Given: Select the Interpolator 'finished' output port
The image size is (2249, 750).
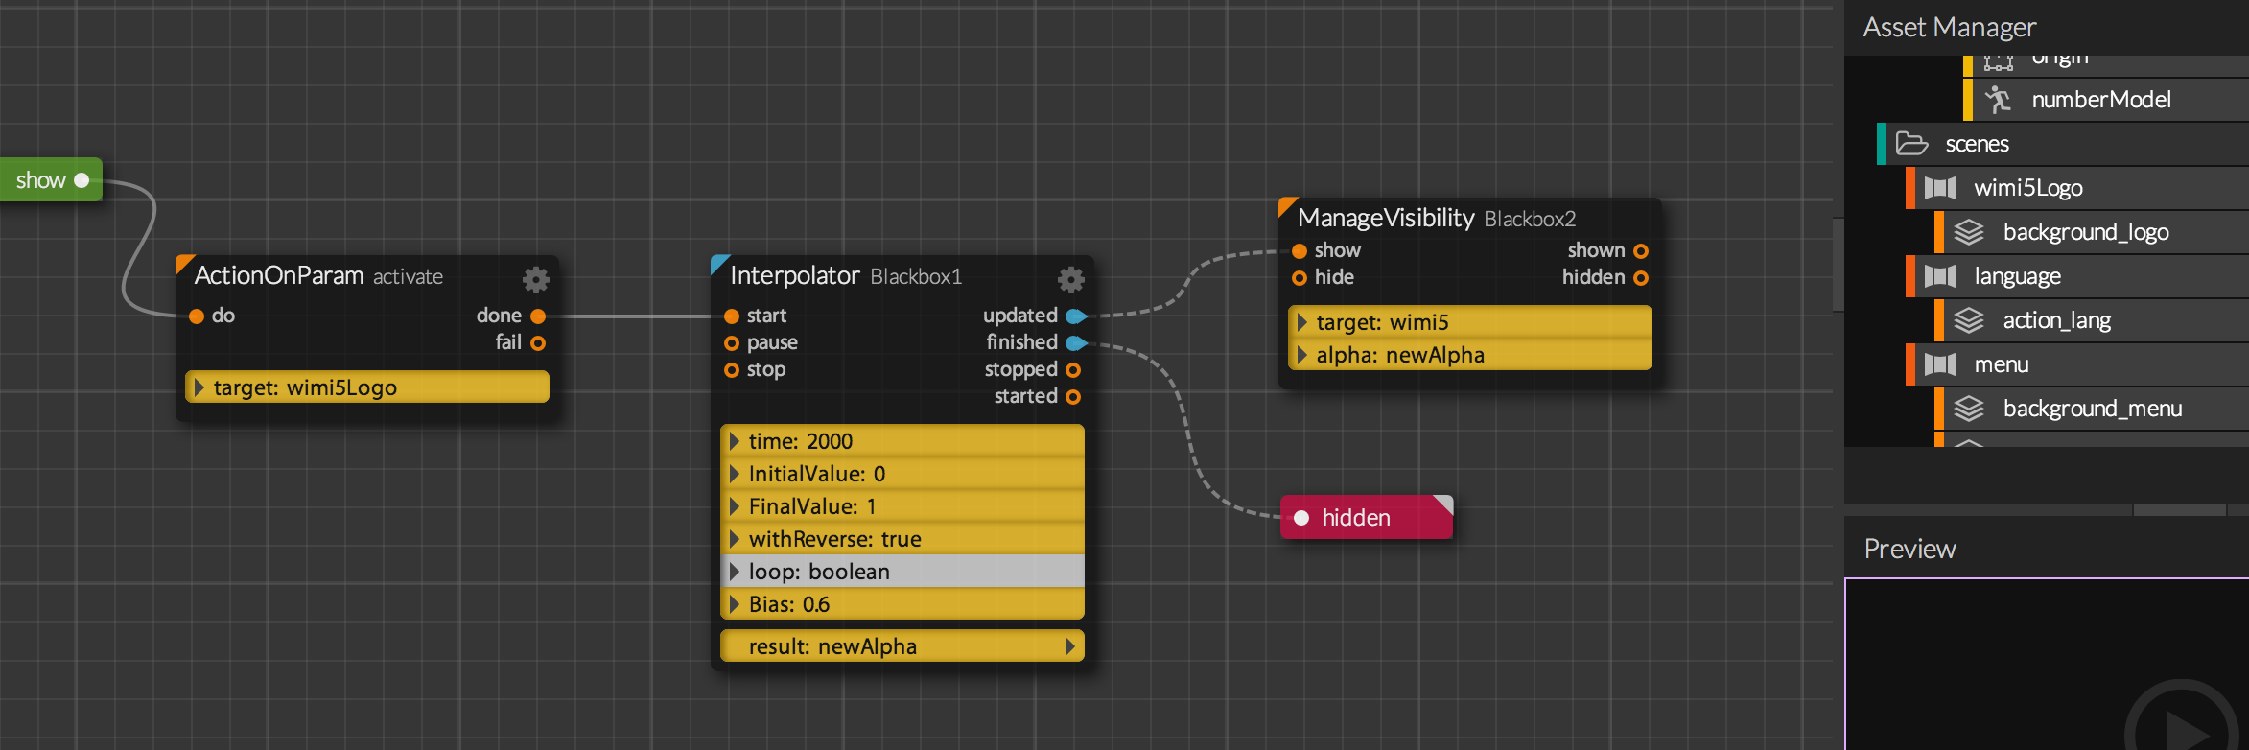Looking at the screenshot, I should [x=1075, y=343].
